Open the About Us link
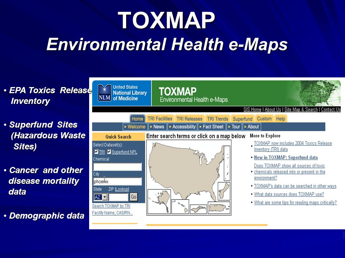Screen dimensions: 345x258 (273, 109)
